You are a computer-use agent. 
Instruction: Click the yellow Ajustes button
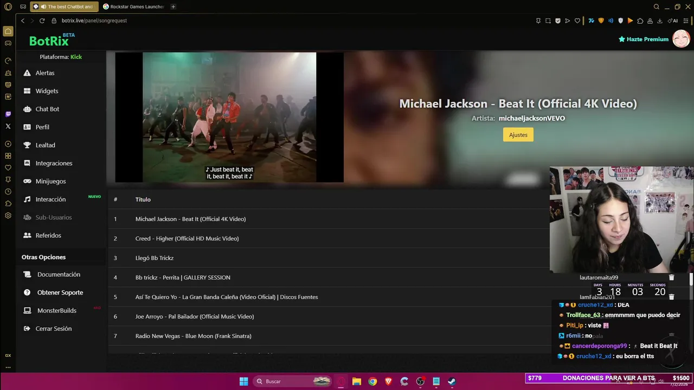518,135
